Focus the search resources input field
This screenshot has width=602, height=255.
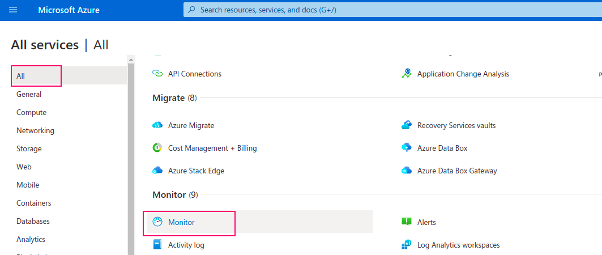coord(392,10)
